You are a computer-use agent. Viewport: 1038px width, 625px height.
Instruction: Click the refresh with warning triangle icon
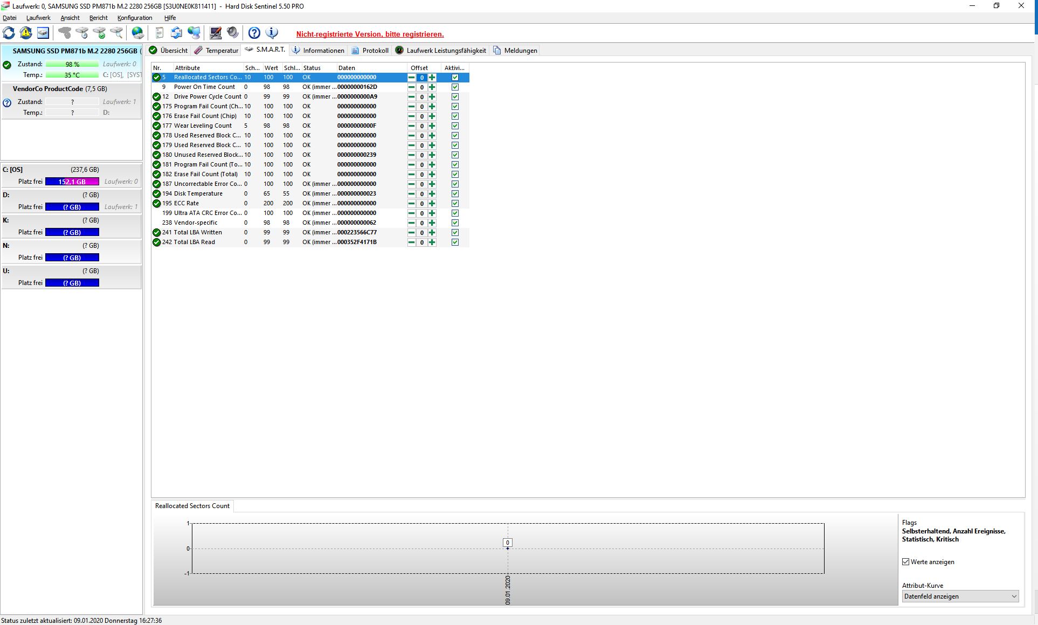click(26, 33)
